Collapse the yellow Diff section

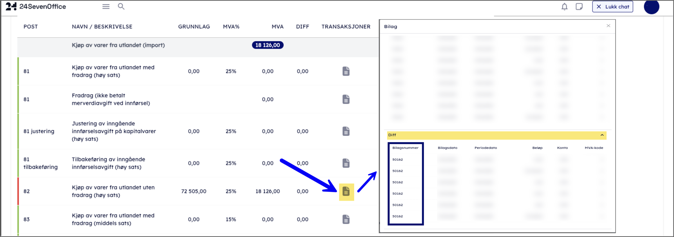click(602, 135)
